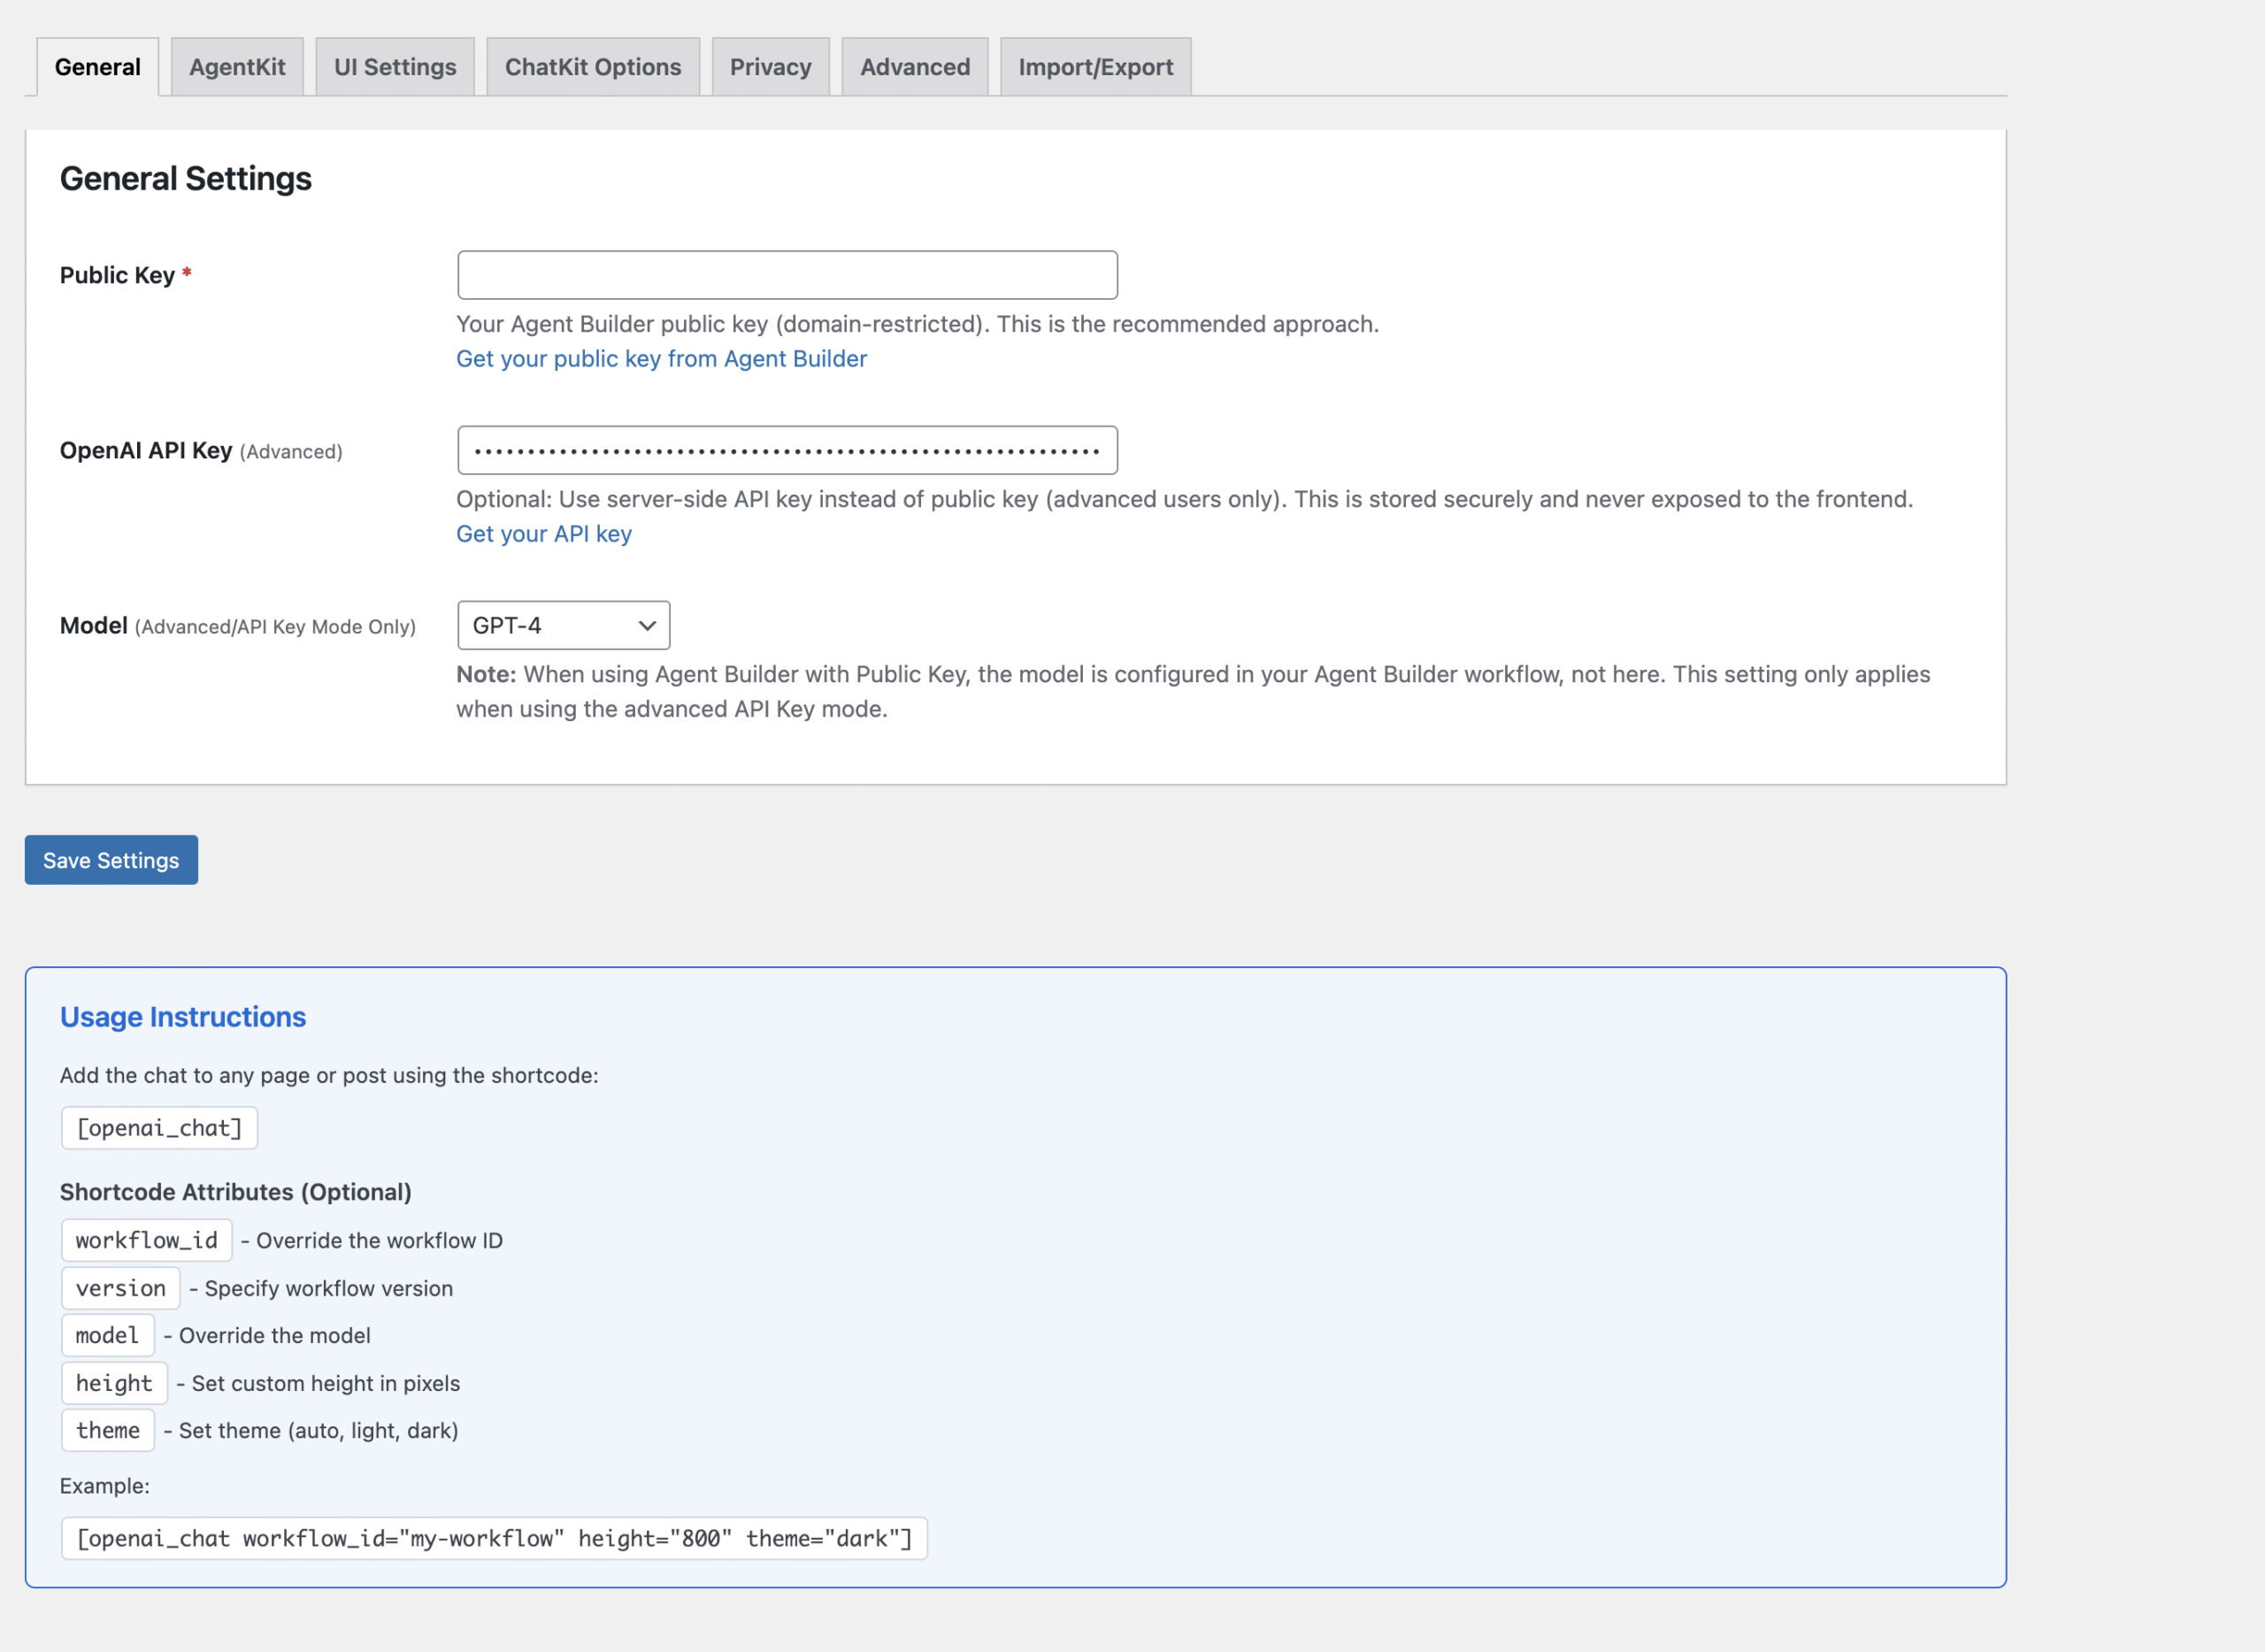Follow the Get your API key link

pos(544,533)
